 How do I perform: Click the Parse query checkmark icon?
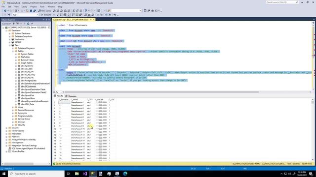point(58,15)
